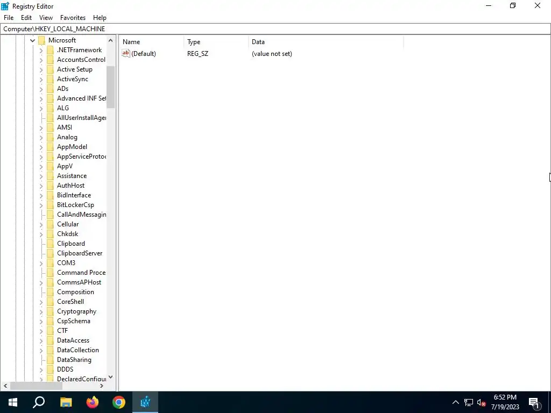Click the tree's scroll down arrow
The height and width of the screenshot is (413, 551).
click(x=111, y=377)
